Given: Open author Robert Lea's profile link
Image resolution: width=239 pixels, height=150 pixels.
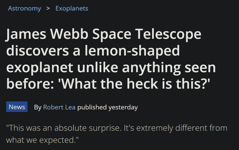Looking at the screenshot, I should pos(59,107).
